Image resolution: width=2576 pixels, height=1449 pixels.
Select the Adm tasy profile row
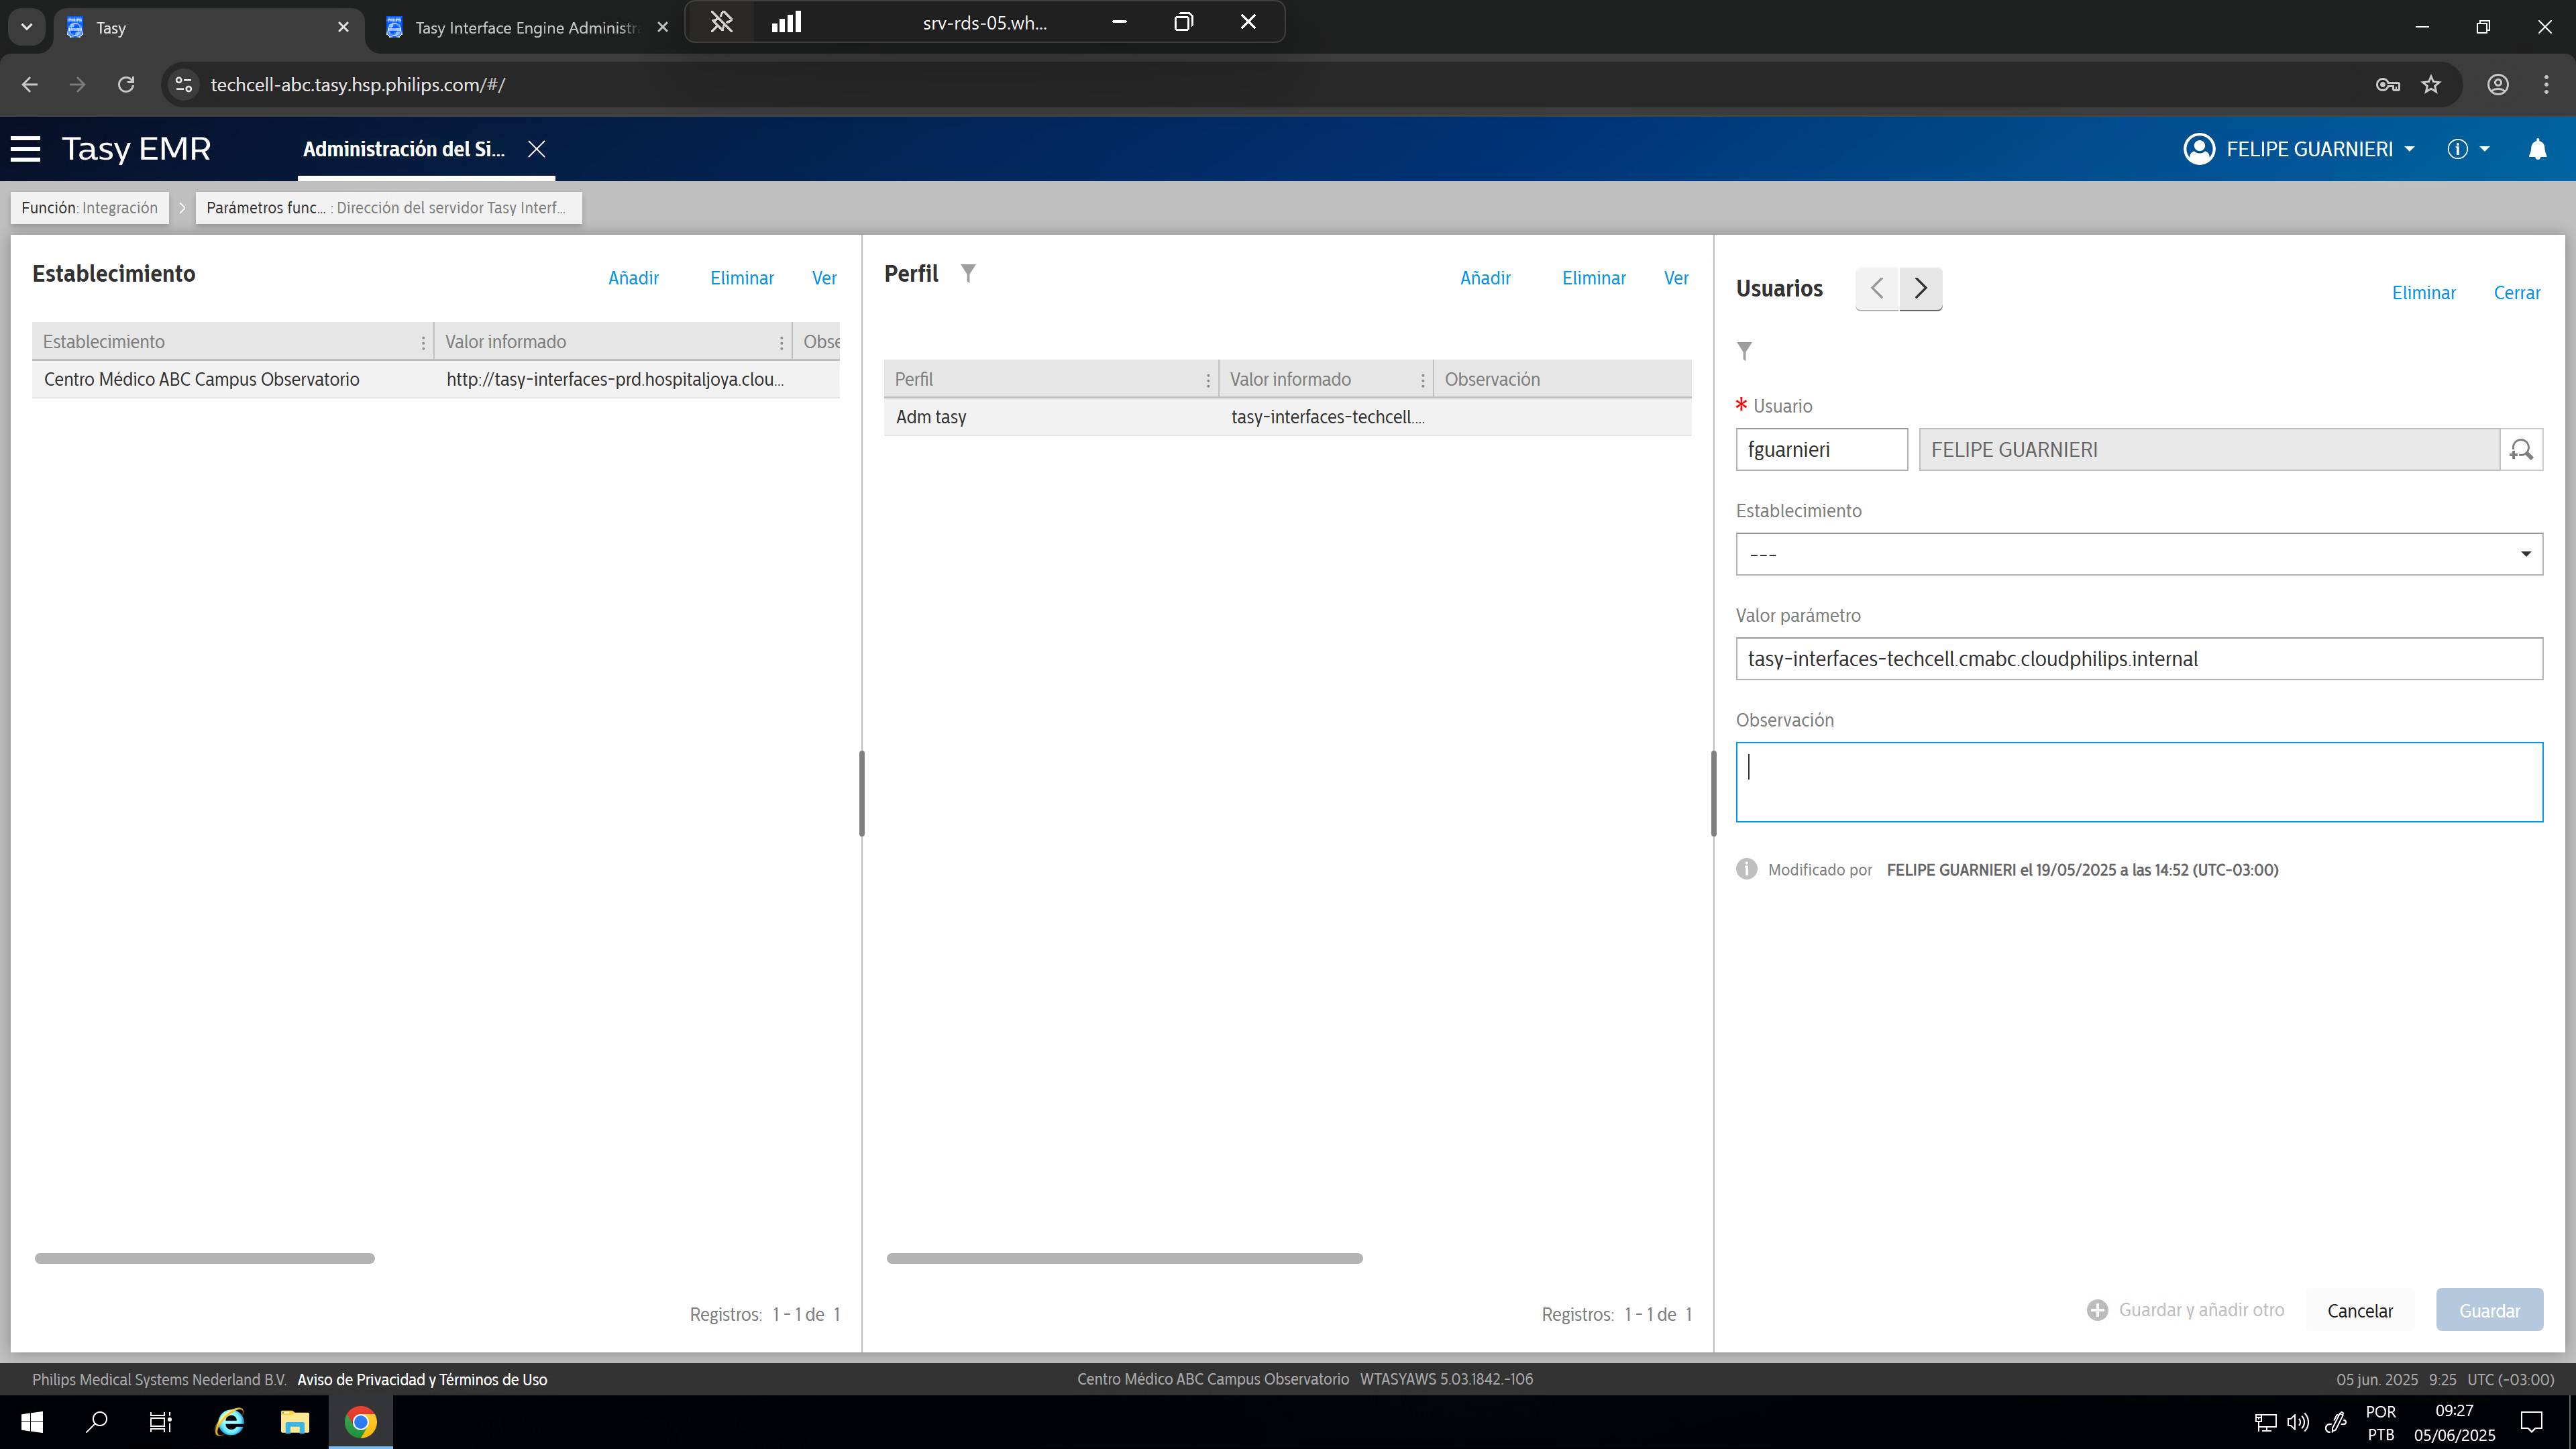(x=1287, y=417)
